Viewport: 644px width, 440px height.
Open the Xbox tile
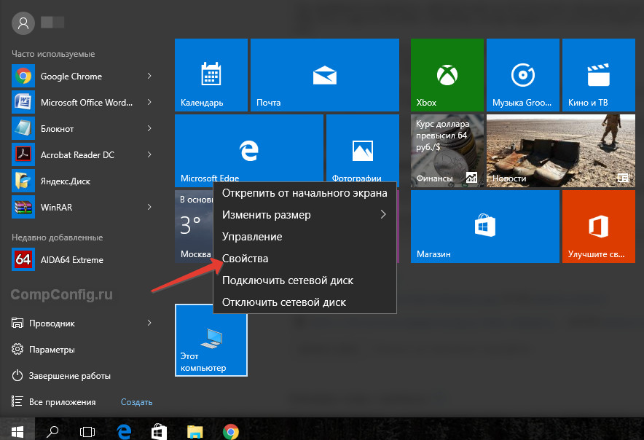click(x=447, y=75)
